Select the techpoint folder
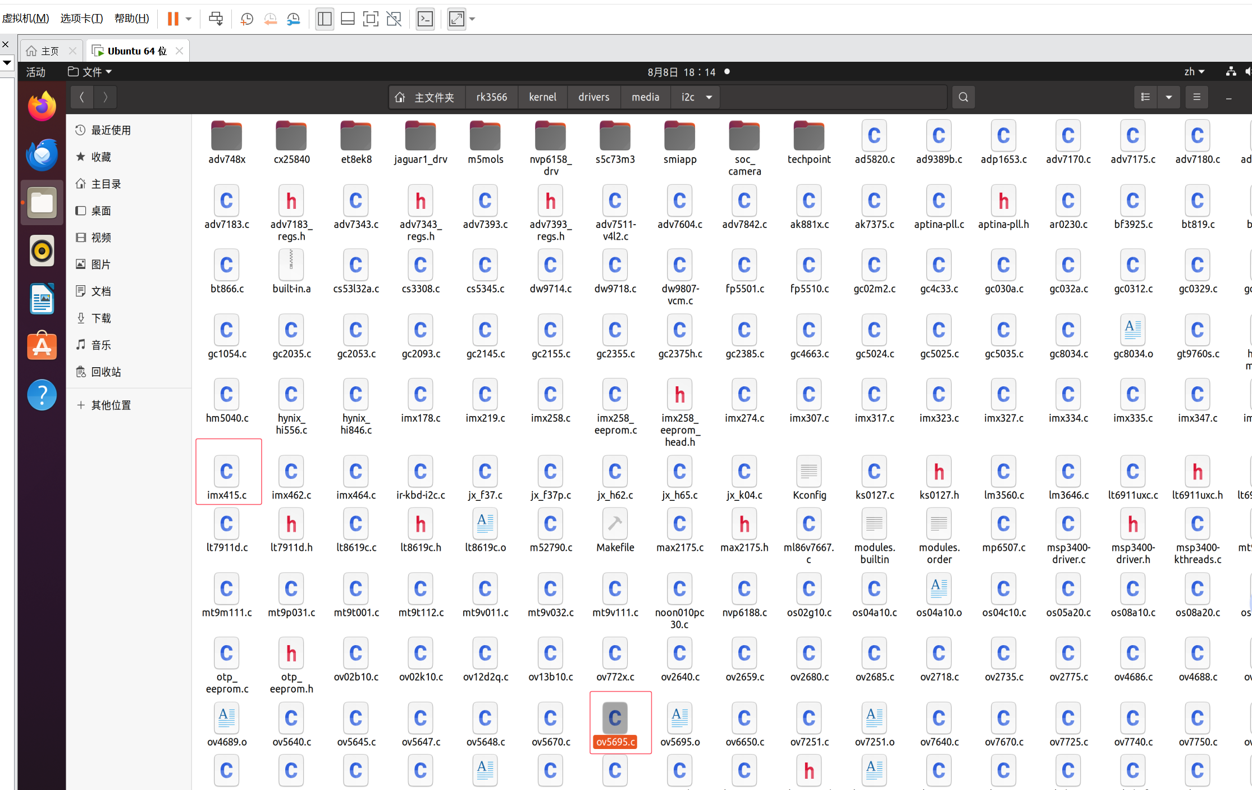Screen dimensions: 1252x790 coord(809,143)
